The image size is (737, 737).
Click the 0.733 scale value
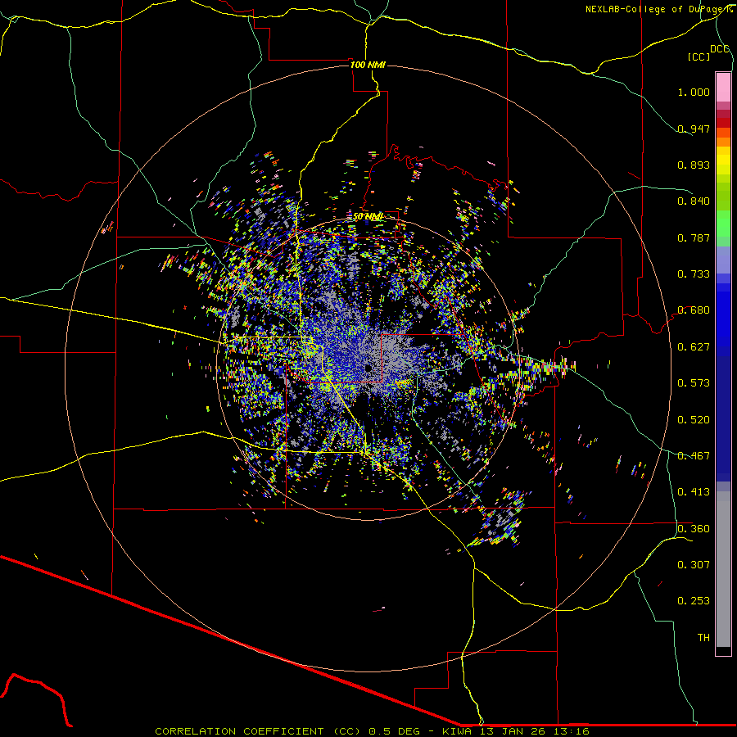(694, 274)
